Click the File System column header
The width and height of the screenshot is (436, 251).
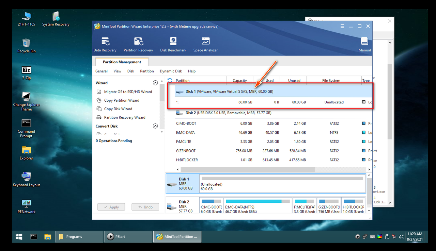pyautogui.click(x=331, y=81)
